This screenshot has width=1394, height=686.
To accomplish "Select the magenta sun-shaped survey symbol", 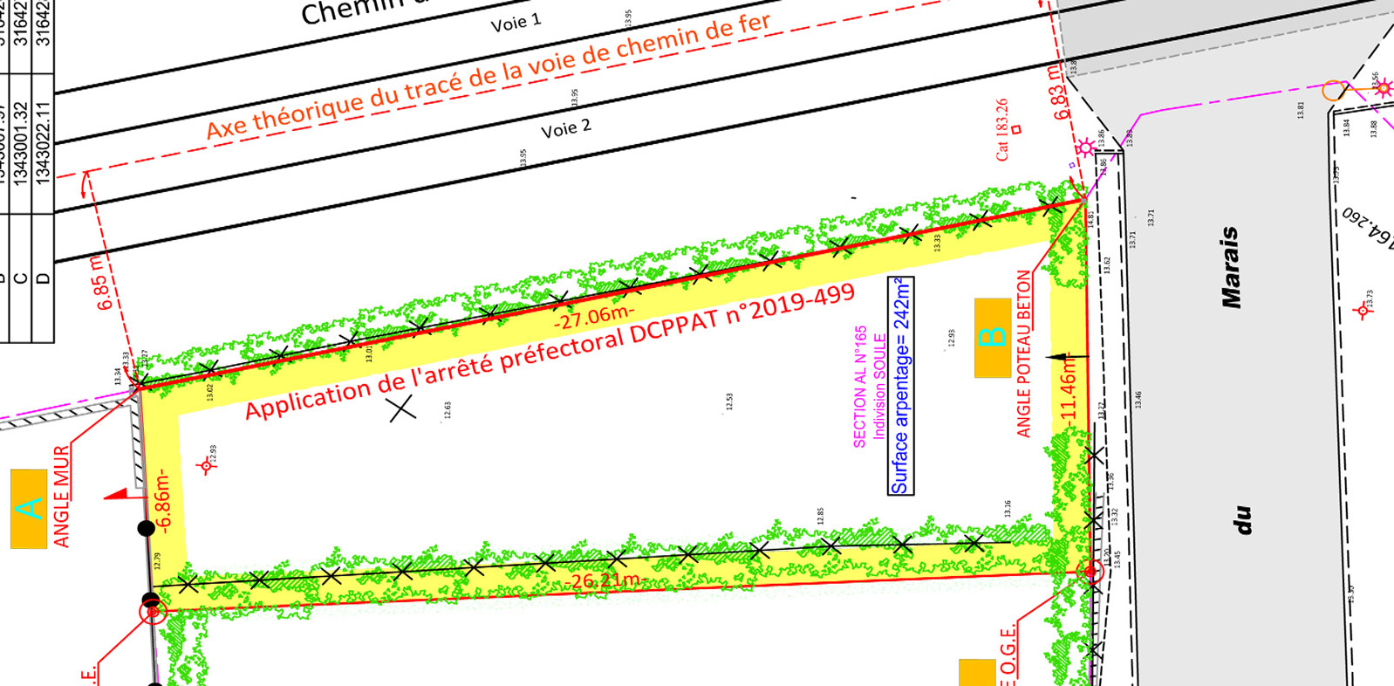I will coord(1084,147).
